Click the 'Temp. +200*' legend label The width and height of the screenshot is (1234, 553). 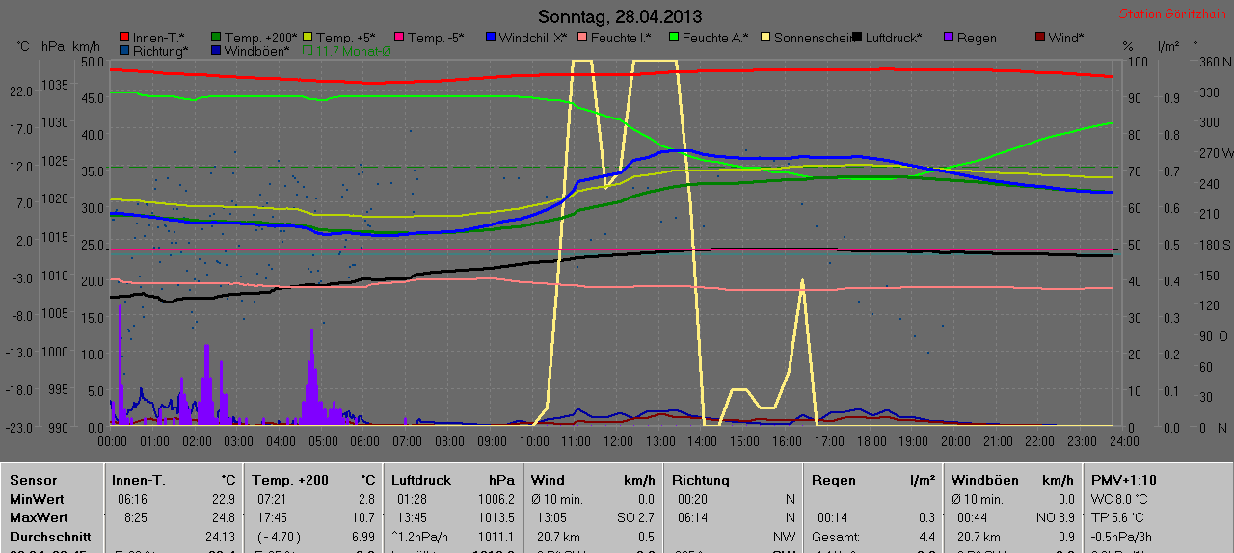click(261, 38)
